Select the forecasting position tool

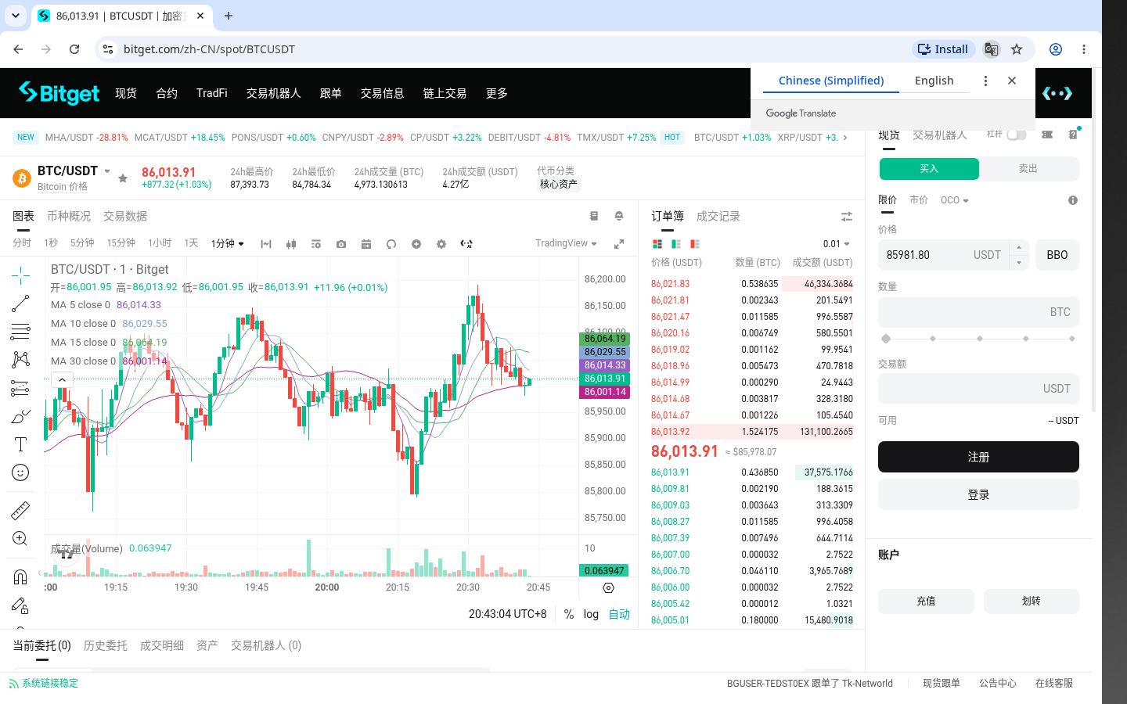pos(21,388)
